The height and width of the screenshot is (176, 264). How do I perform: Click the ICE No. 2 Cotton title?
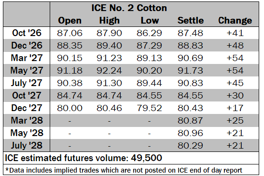pos(129,8)
